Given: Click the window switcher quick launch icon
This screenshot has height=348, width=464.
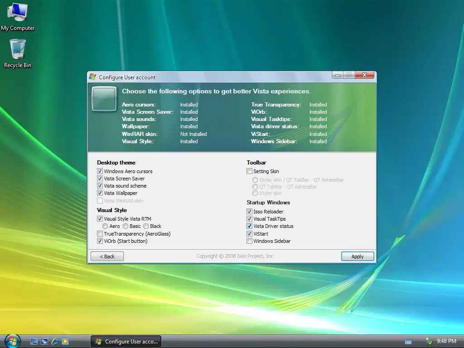Looking at the screenshot, I should 44,342.
